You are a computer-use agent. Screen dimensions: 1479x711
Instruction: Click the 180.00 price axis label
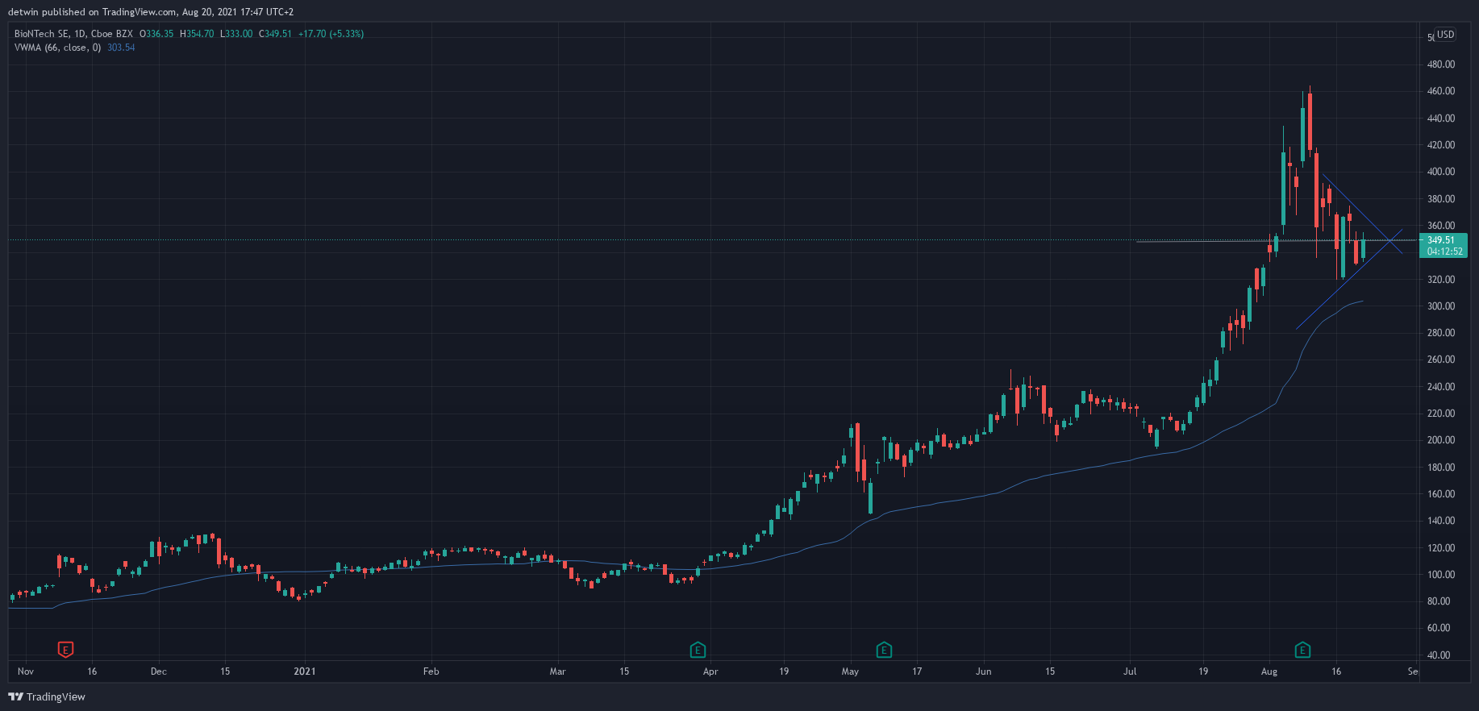tap(1441, 468)
